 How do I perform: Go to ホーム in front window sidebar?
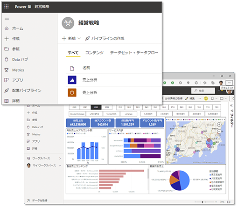tap(14, 28)
